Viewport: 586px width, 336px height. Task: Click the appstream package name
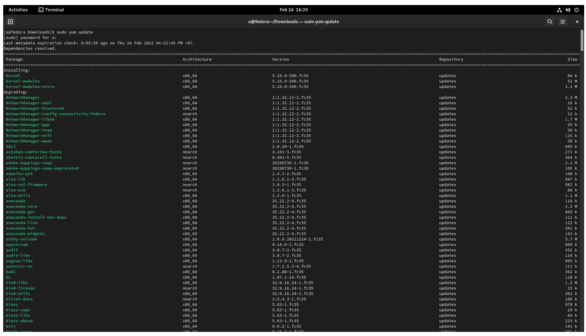16,245
